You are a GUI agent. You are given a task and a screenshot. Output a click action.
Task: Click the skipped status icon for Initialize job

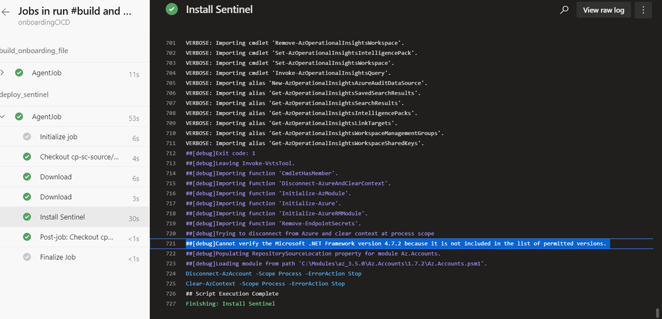(27, 137)
